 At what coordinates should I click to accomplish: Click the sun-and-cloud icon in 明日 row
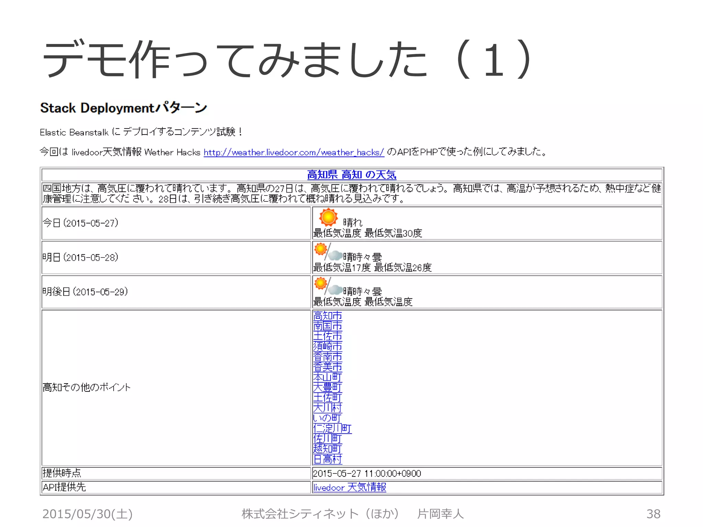328,251
